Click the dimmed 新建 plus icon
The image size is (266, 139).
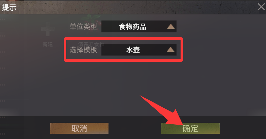coord(47,30)
